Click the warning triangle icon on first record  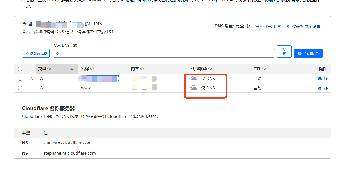point(31,79)
